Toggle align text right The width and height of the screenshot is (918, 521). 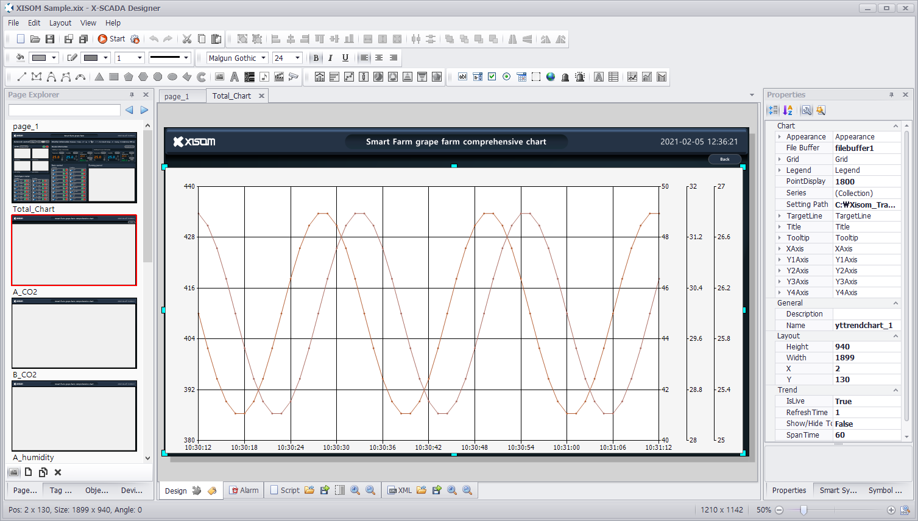pyautogui.click(x=394, y=58)
